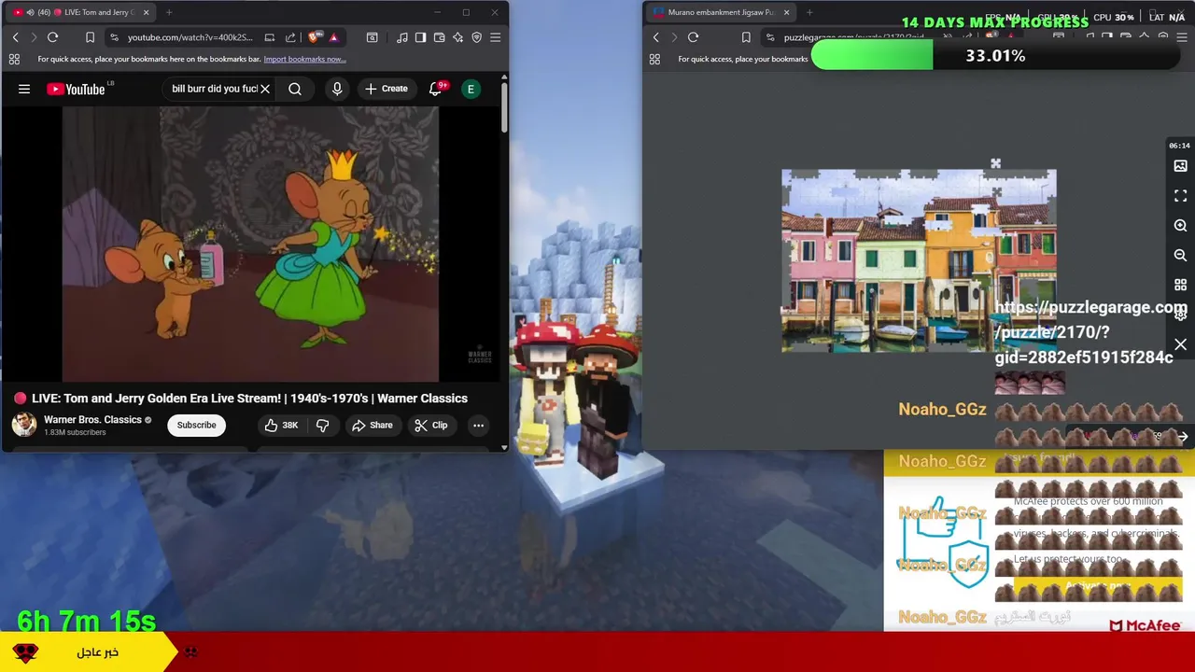Zoom in on the jigsaw puzzle
The height and width of the screenshot is (672, 1195).
[1180, 226]
